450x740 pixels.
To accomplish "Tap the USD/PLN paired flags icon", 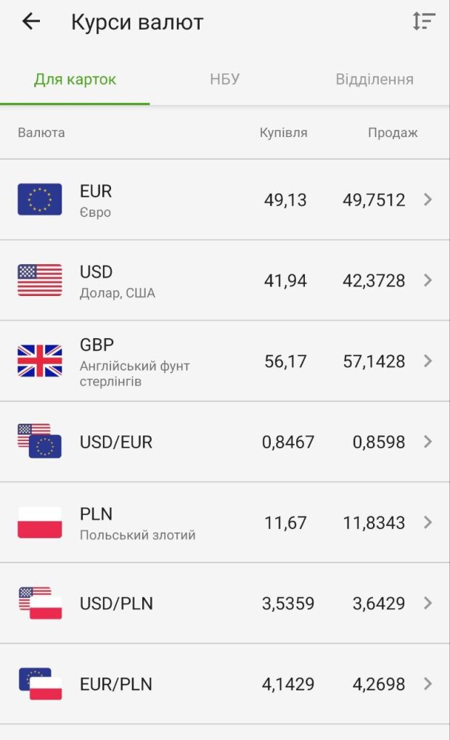I will 40,603.
